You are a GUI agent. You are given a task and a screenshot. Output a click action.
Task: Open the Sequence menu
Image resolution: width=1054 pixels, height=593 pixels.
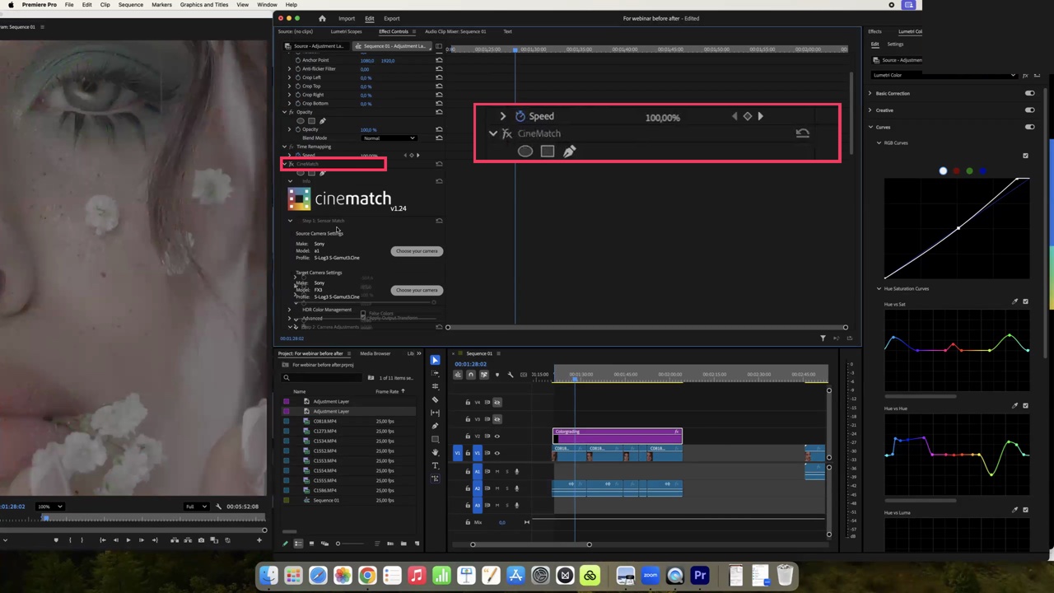point(130,5)
